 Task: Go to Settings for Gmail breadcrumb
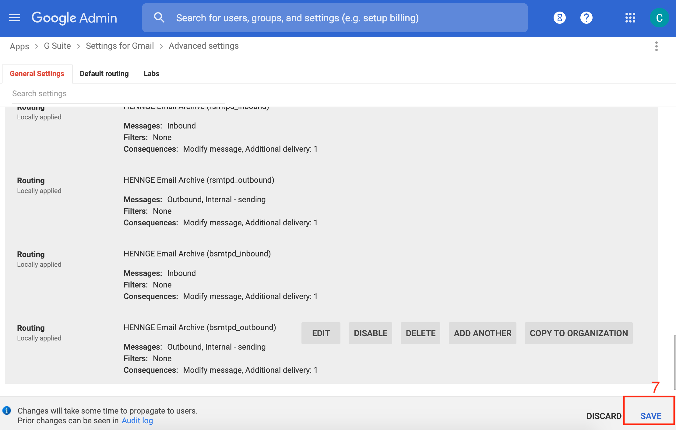click(x=120, y=46)
